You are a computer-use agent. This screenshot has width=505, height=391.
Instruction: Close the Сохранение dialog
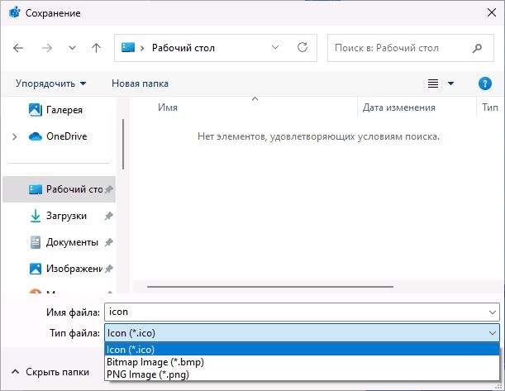(x=492, y=13)
